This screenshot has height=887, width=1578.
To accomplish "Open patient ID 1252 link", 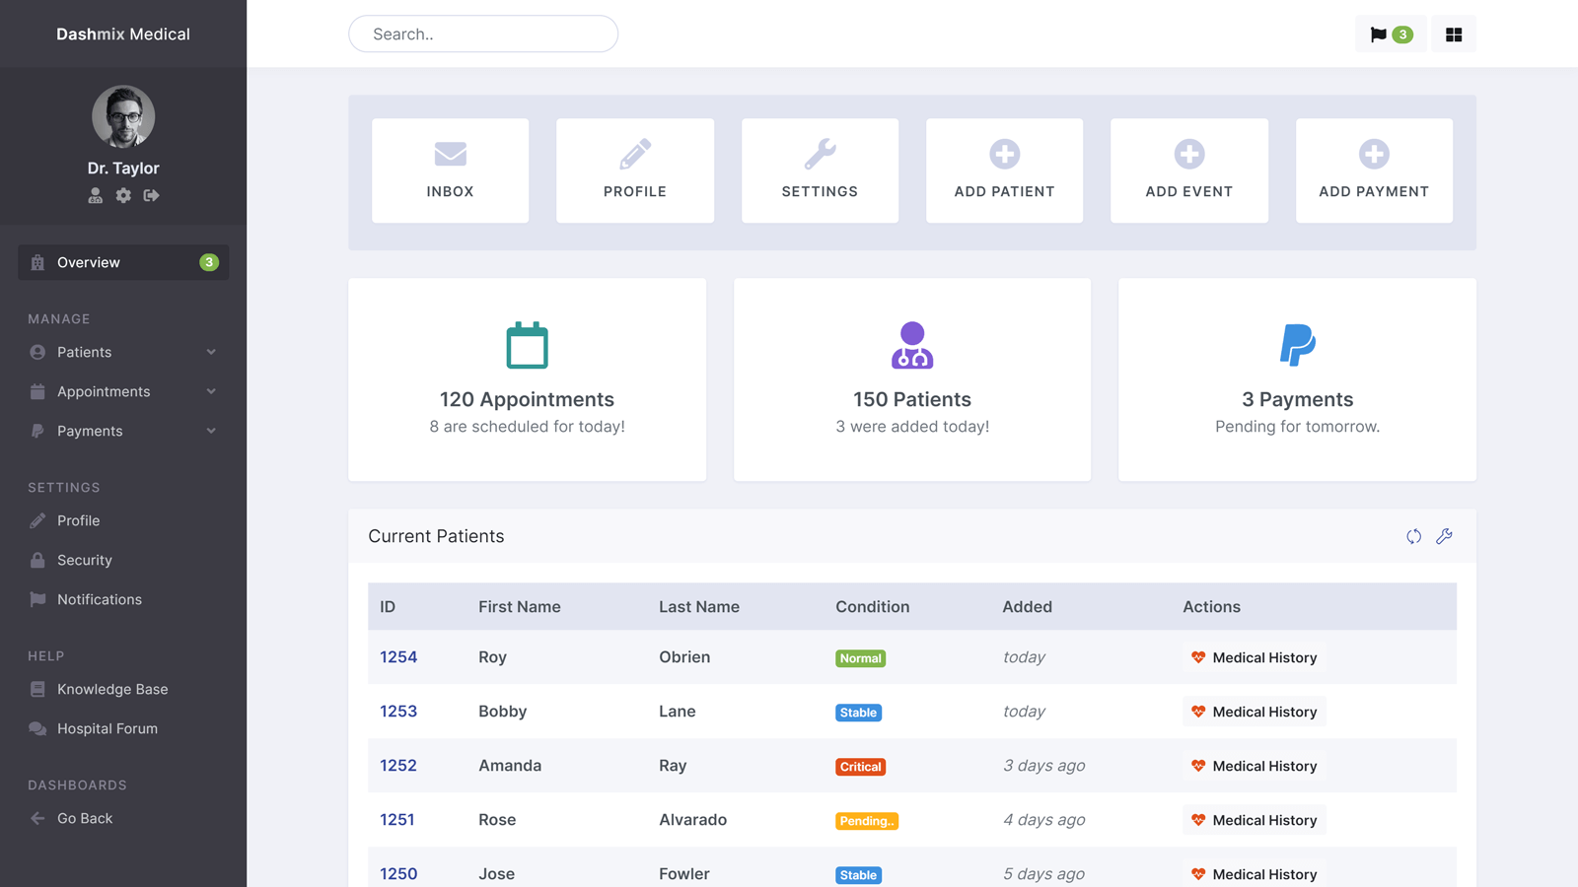I will (398, 766).
